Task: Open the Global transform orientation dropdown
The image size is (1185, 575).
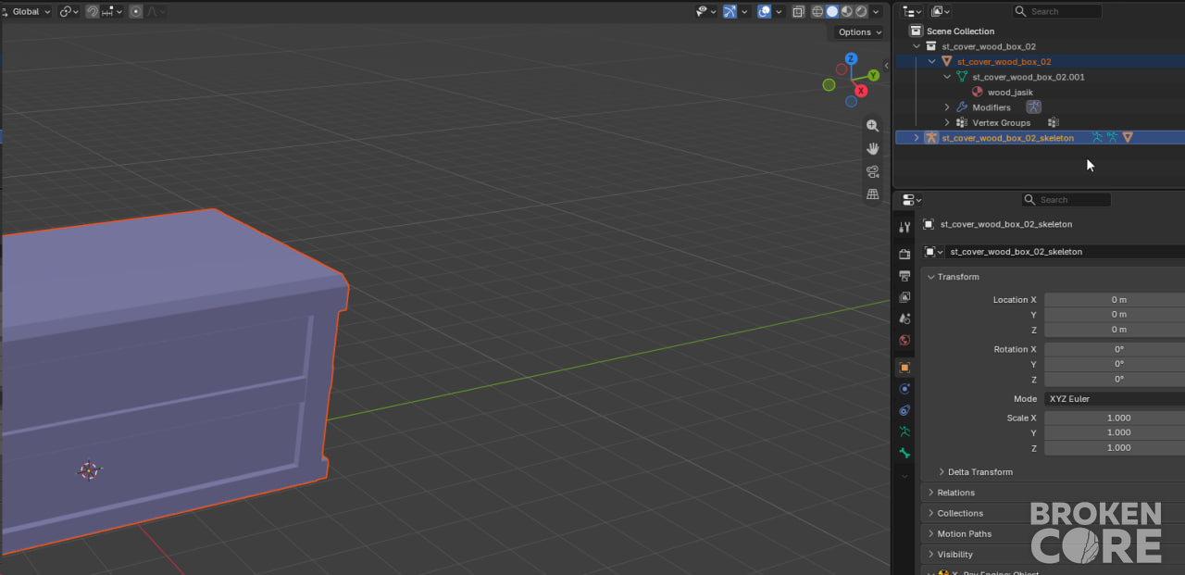Action: point(25,11)
